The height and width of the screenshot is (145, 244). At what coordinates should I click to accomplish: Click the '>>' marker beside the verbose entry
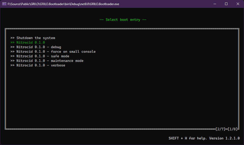(12, 65)
